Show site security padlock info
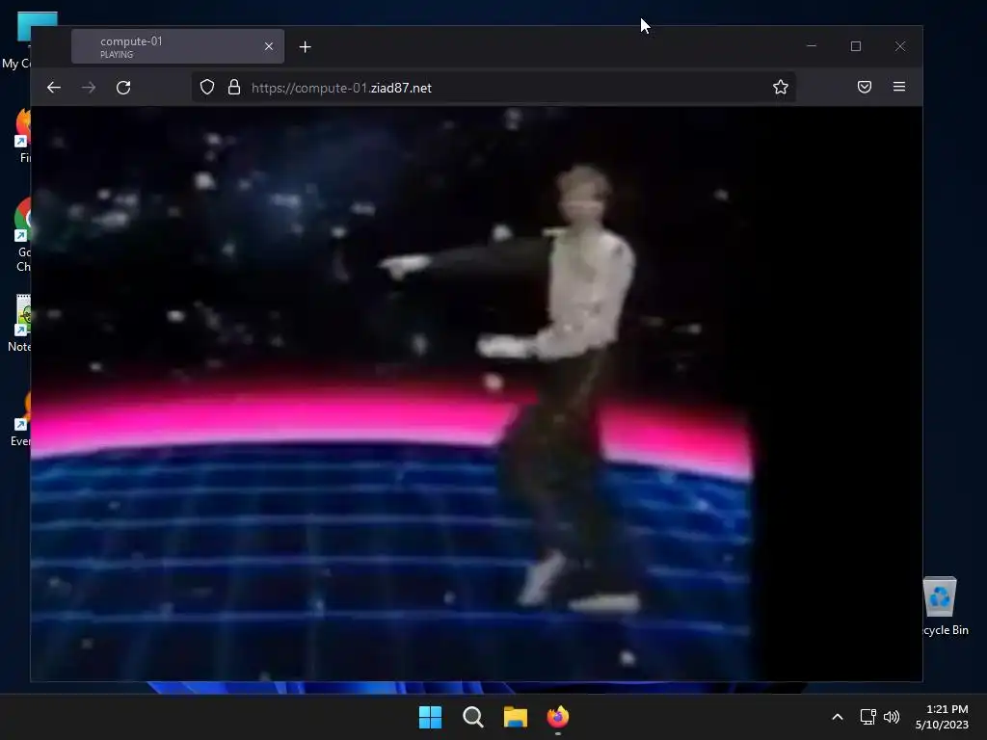The image size is (987, 740). 234,88
